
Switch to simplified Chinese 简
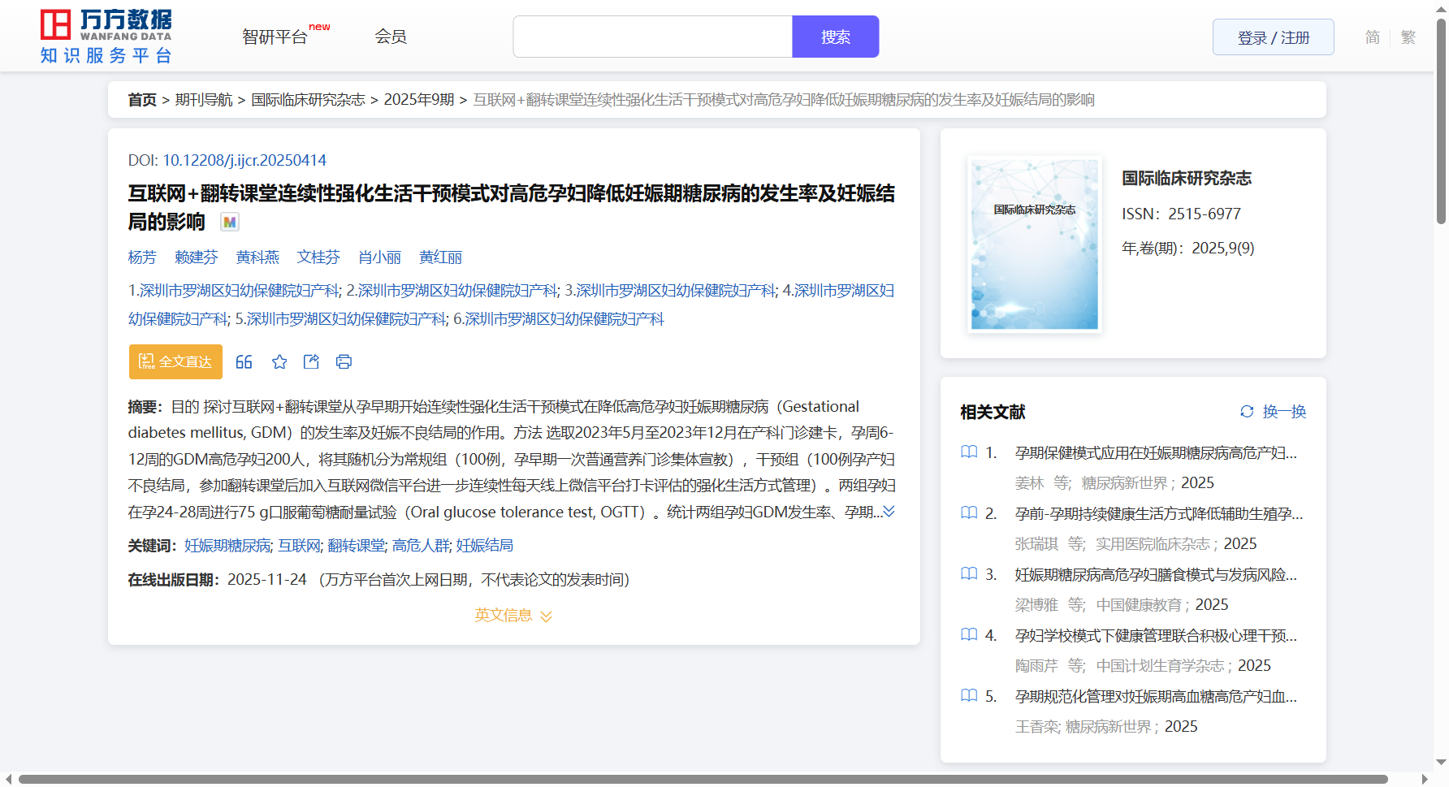click(1372, 37)
